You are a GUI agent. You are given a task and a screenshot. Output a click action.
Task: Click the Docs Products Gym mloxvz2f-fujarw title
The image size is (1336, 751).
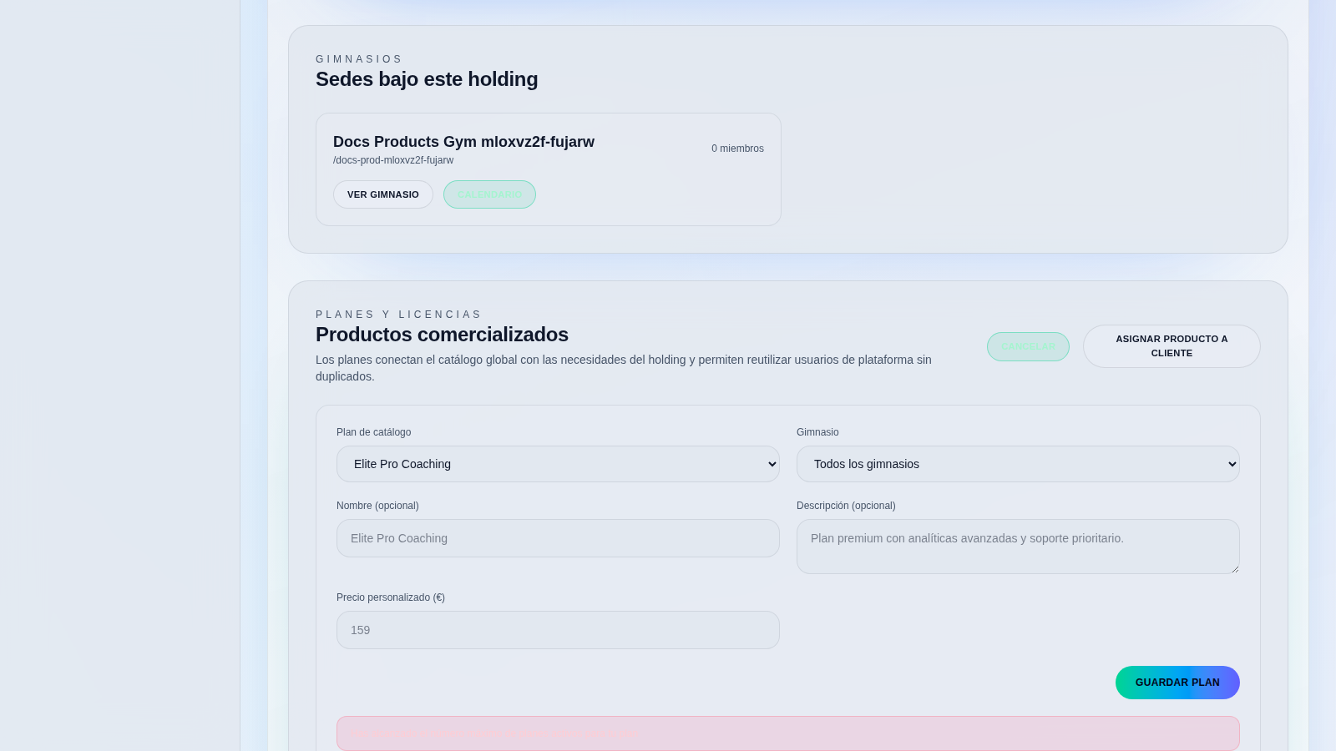point(463,142)
